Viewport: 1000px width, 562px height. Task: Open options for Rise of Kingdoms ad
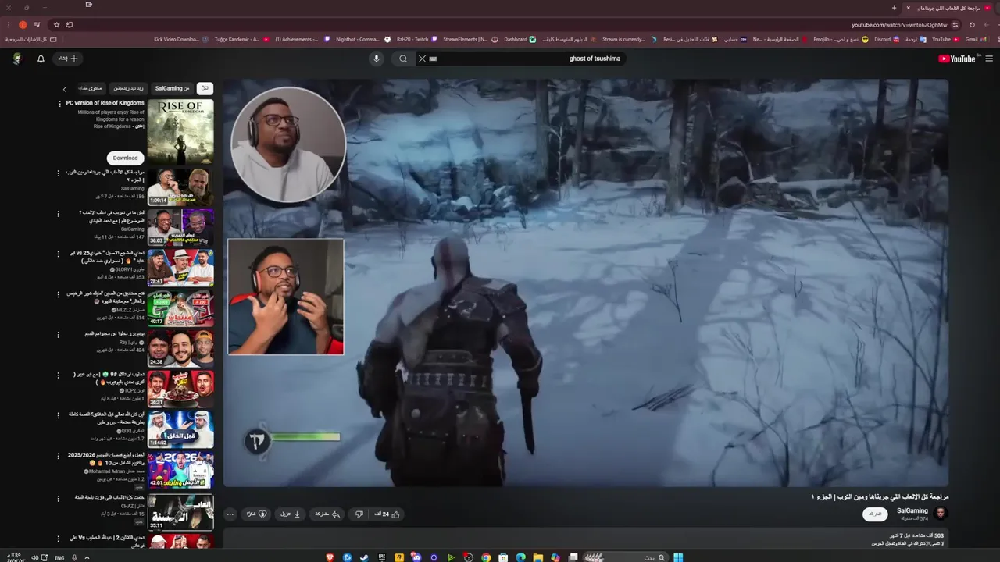(59, 104)
